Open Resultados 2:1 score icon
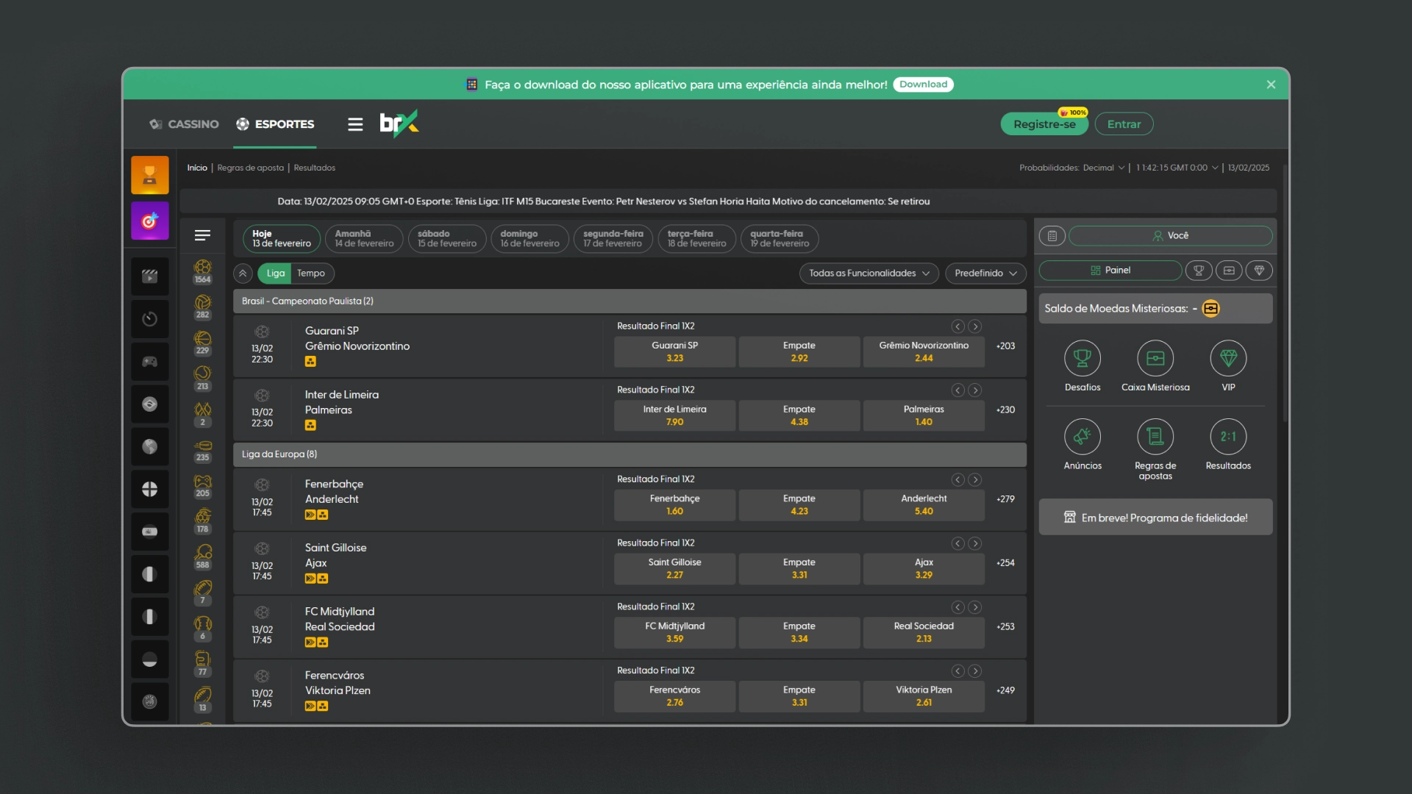The width and height of the screenshot is (1412, 794). pyautogui.click(x=1228, y=437)
